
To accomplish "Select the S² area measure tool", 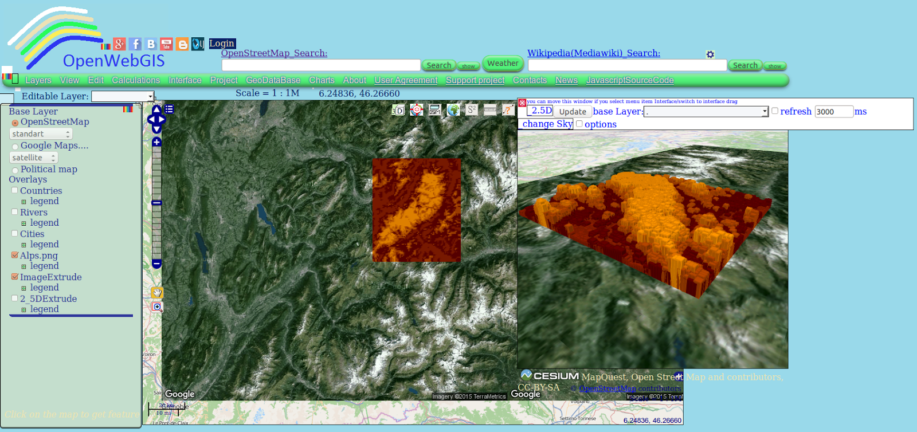I will pos(472,110).
